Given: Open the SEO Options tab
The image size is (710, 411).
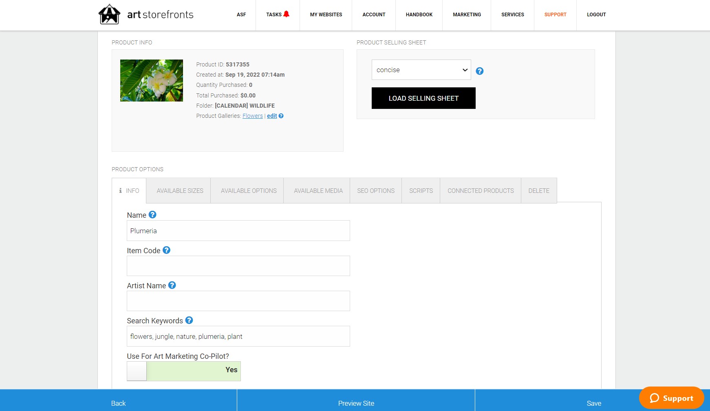Looking at the screenshot, I should [376, 190].
